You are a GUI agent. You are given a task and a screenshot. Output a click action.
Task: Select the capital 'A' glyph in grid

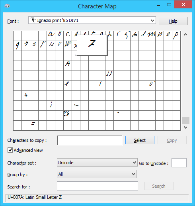[x=68, y=66]
